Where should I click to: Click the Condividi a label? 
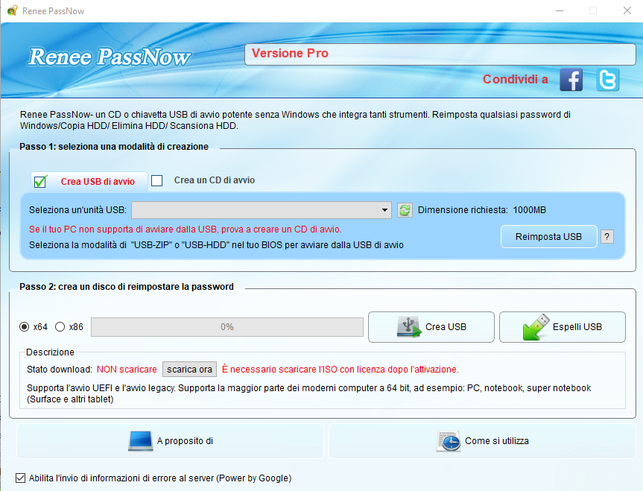(515, 79)
